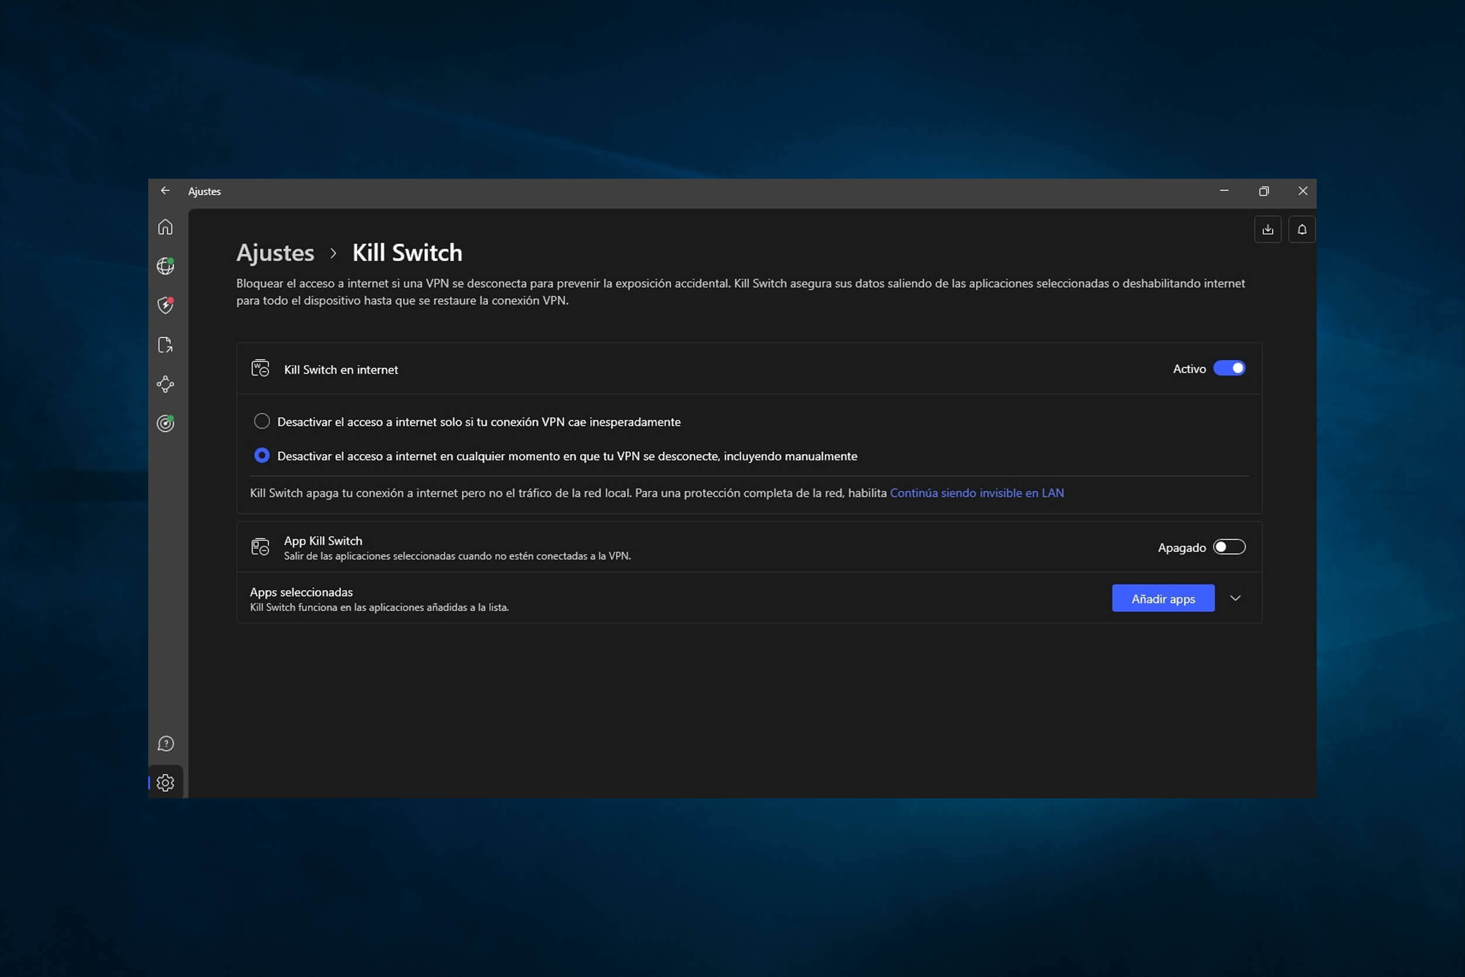Enable the App Kill Switch toggle
1465x977 pixels.
[1229, 547]
